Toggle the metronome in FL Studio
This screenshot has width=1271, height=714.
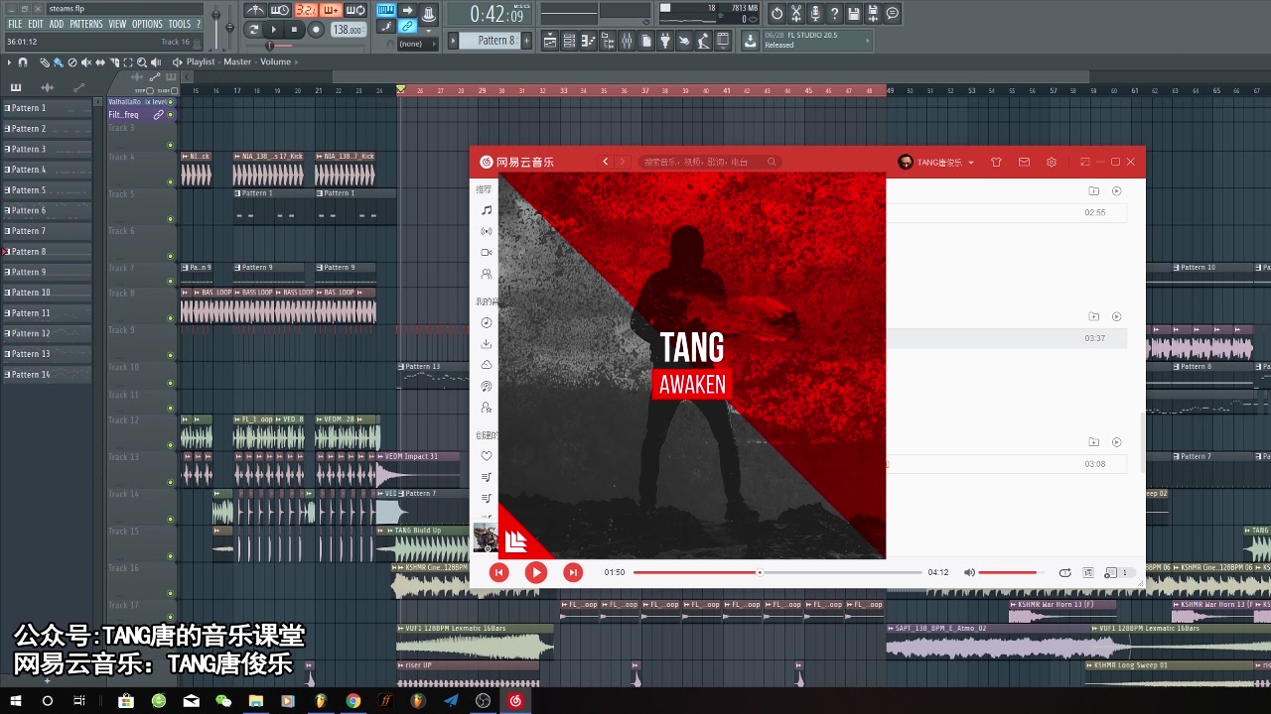click(x=256, y=10)
